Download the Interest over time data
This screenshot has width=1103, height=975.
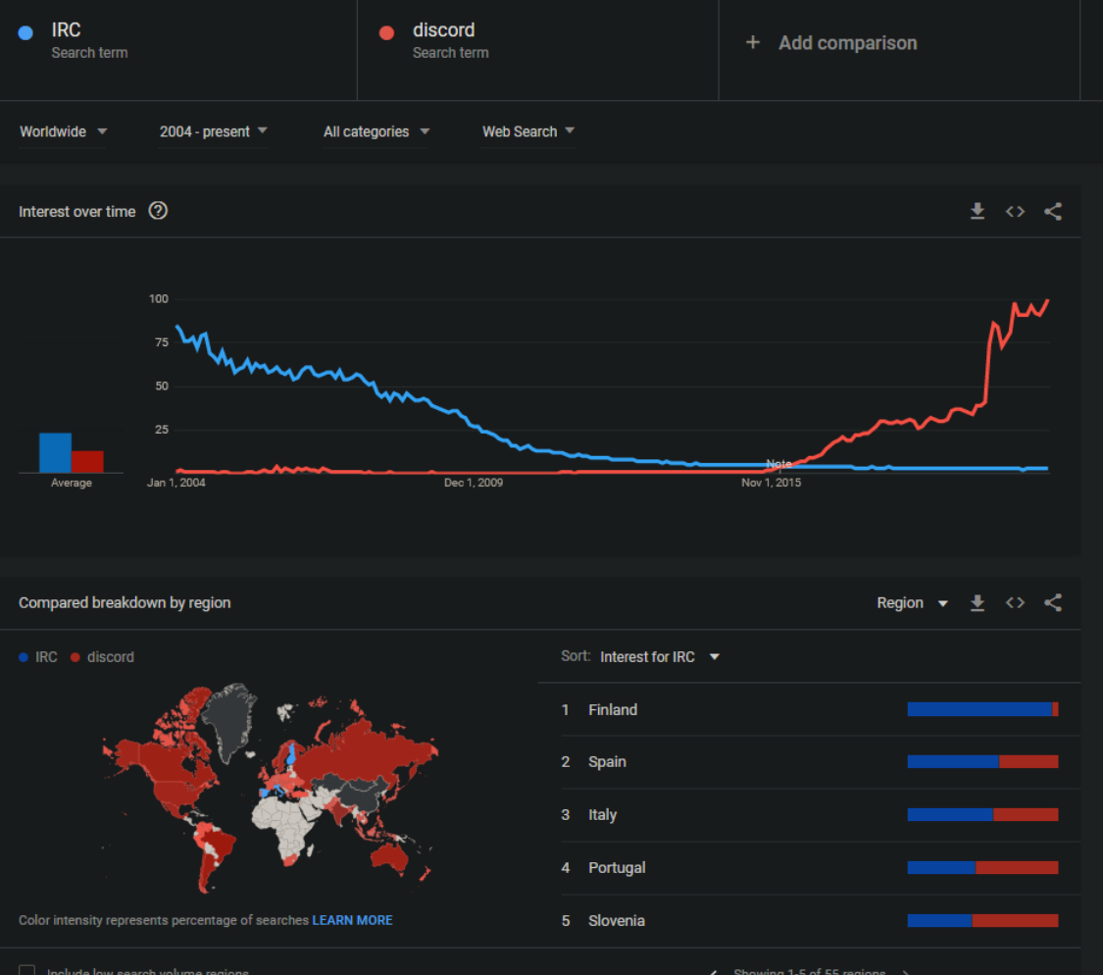978,211
